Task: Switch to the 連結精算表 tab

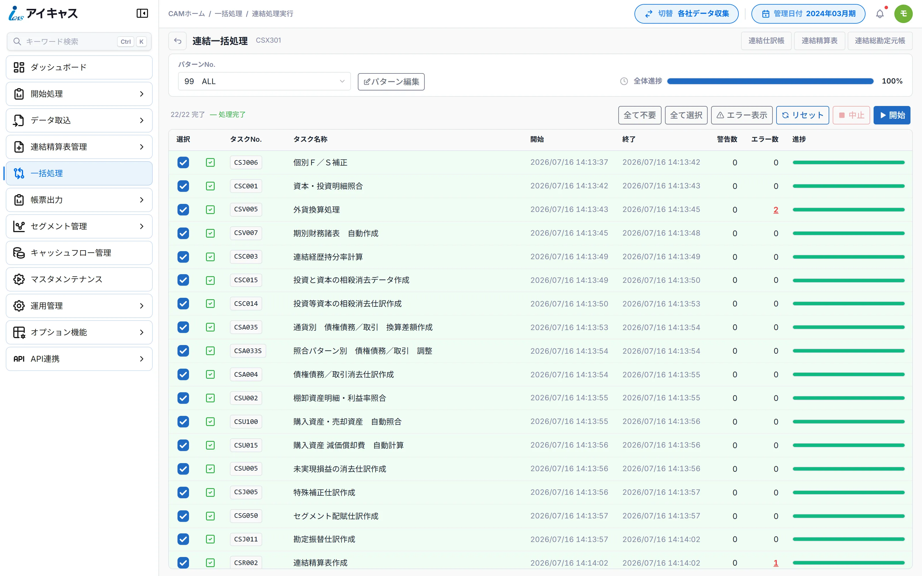Action: click(819, 41)
